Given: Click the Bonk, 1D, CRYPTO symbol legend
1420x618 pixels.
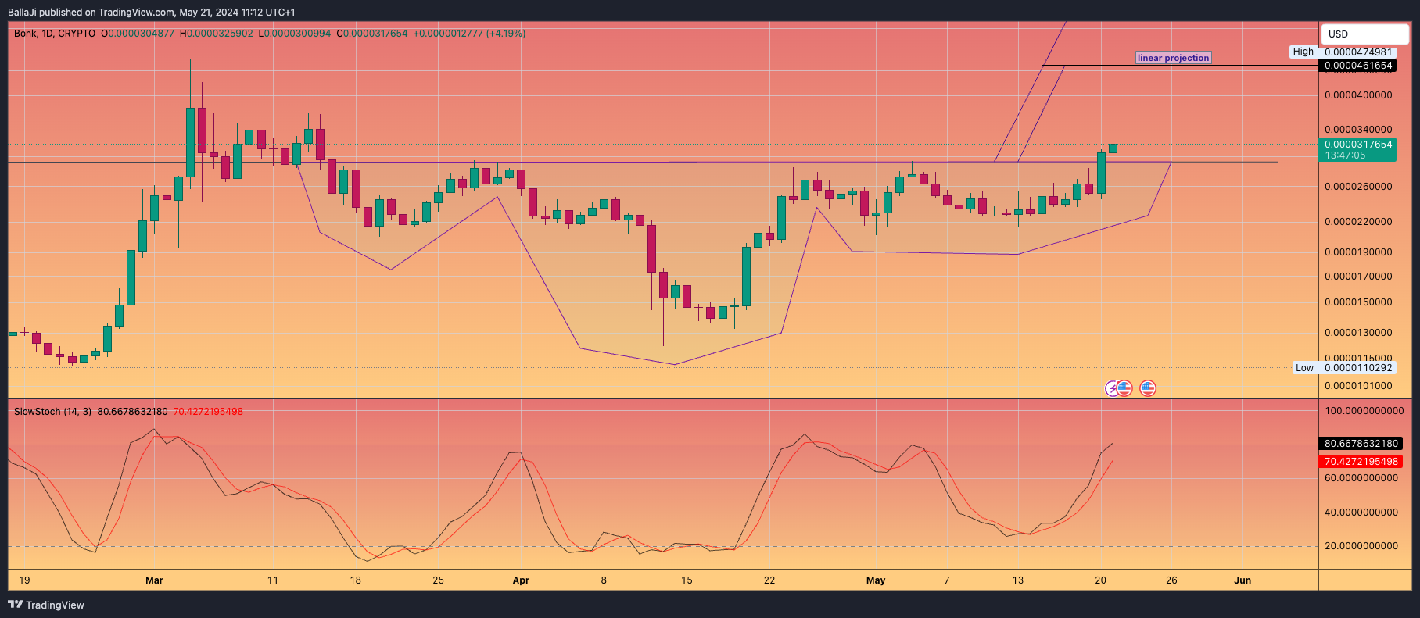Looking at the screenshot, I should click(55, 34).
